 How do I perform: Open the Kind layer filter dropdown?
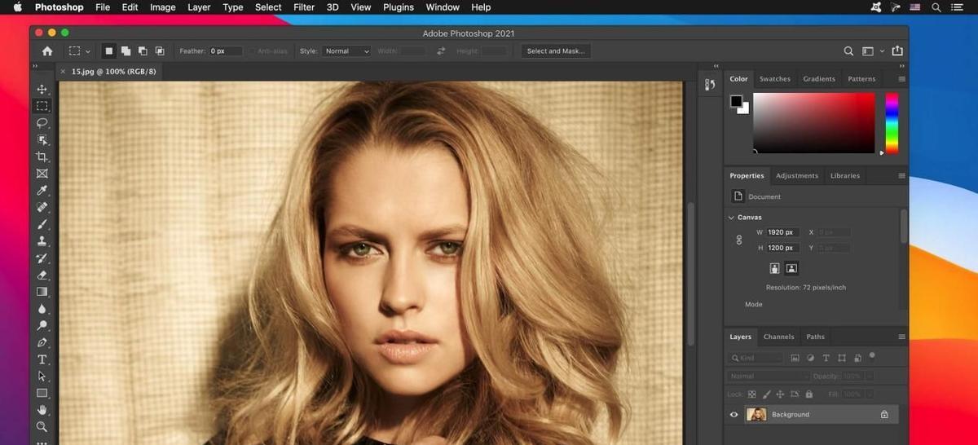click(756, 358)
